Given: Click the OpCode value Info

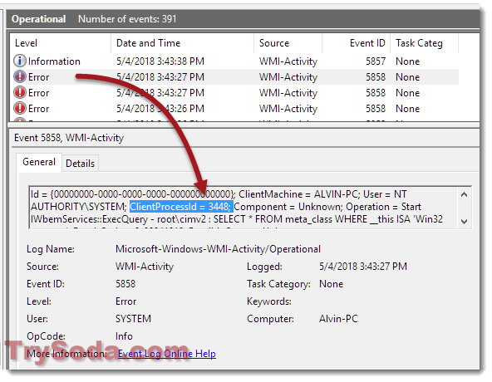Looking at the screenshot, I should (x=124, y=336).
